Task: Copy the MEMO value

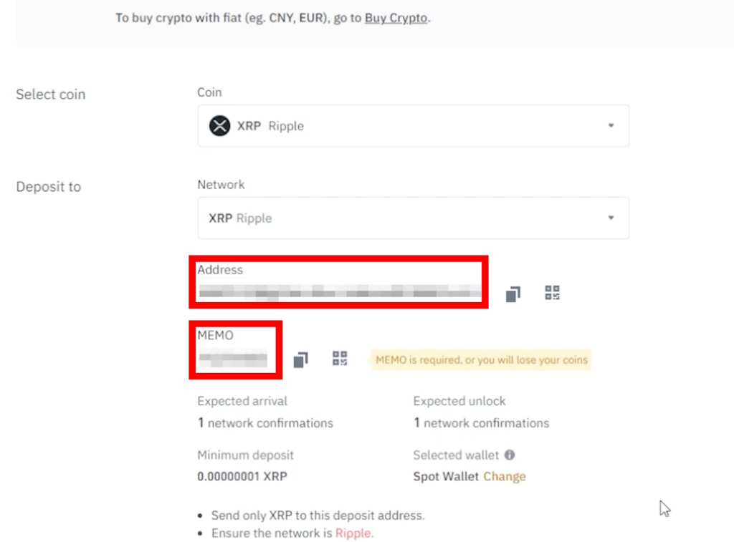Action: pos(300,359)
